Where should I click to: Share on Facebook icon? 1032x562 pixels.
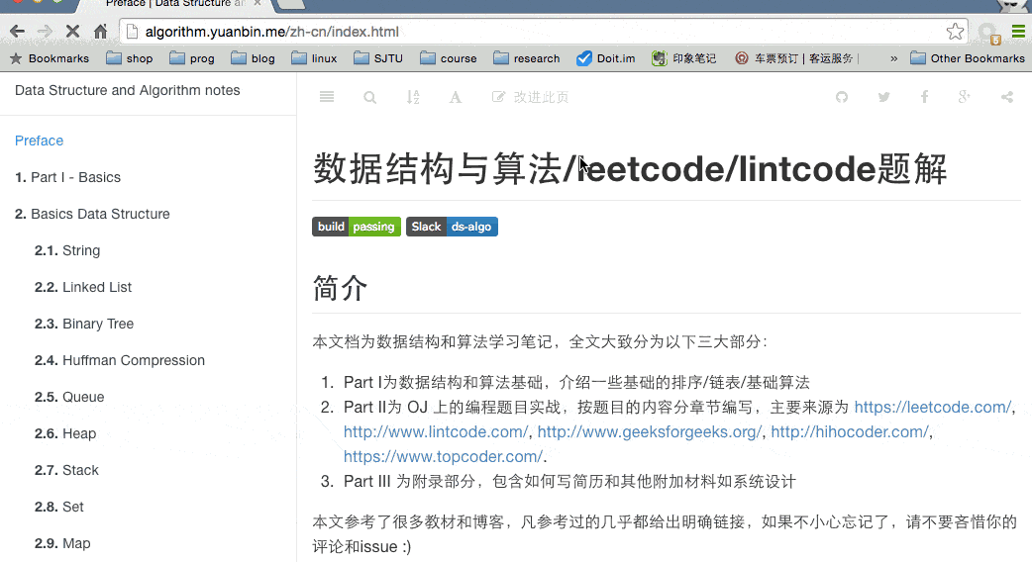pyautogui.click(x=925, y=97)
